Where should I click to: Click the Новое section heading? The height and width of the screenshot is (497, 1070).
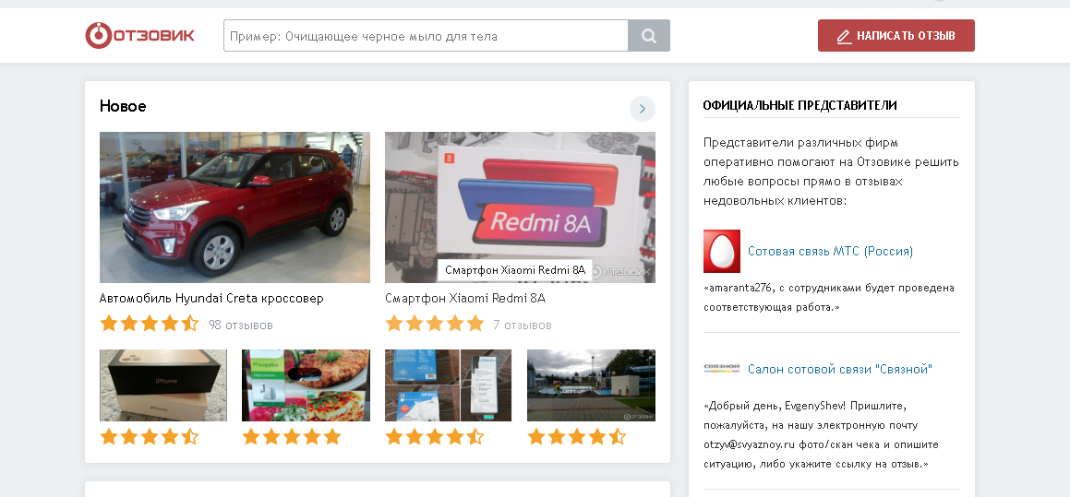click(123, 106)
